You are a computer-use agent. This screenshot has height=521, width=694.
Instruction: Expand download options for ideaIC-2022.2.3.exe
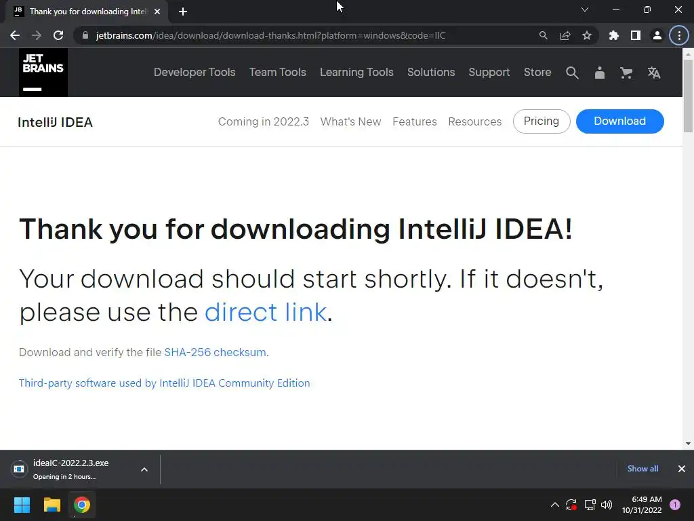click(144, 469)
